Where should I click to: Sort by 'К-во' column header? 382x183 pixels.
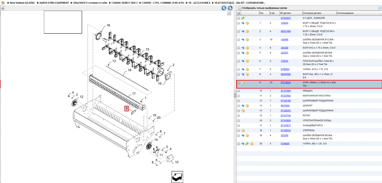pos(274,13)
